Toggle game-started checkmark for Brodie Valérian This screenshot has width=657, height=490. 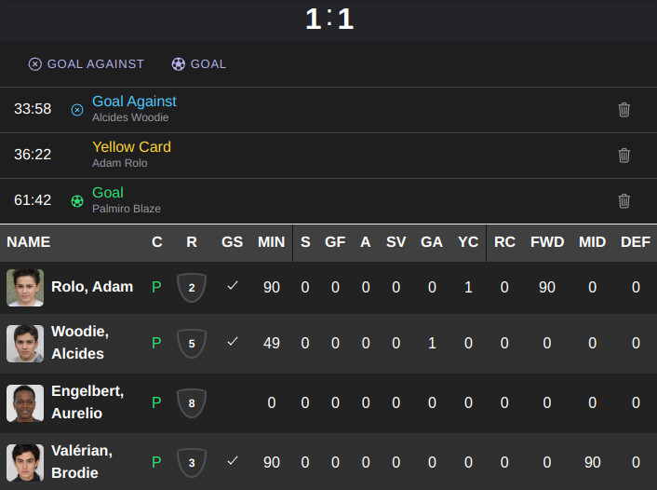pyautogui.click(x=233, y=460)
